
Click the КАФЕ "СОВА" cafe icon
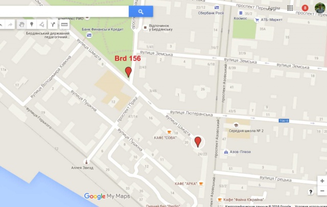(169, 132)
